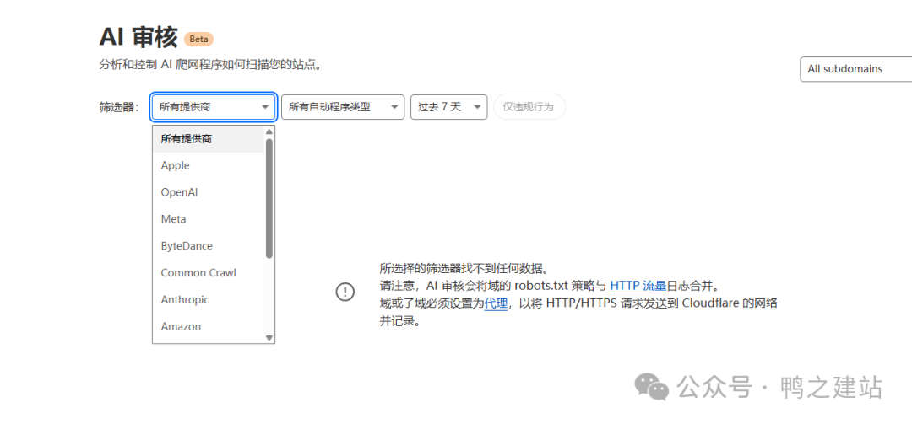Pick Meta from provider list
This screenshot has width=912, height=424.
click(x=209, y=219)
